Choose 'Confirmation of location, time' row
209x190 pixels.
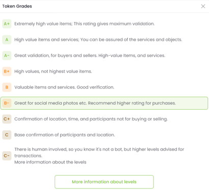104,119
